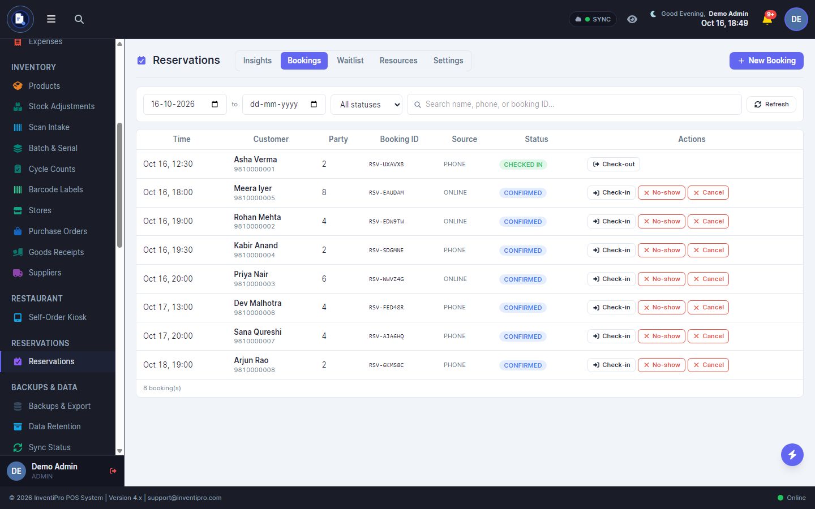Image resolution: width=815 pixels, height=509 pixels.
Task: Cancel Arjun Rao's booking
Action: (x=708, y=365)
